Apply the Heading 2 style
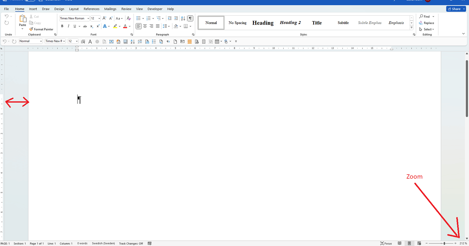This screenshot has height=246, width=469. tap(290, 23)
